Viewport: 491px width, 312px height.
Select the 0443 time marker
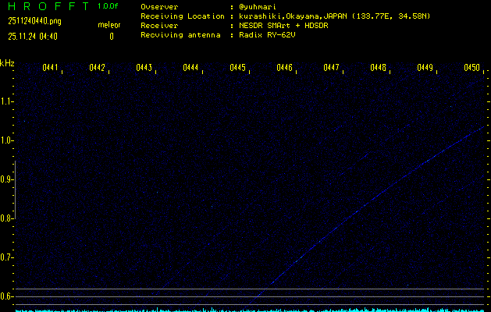coord(144,68)
